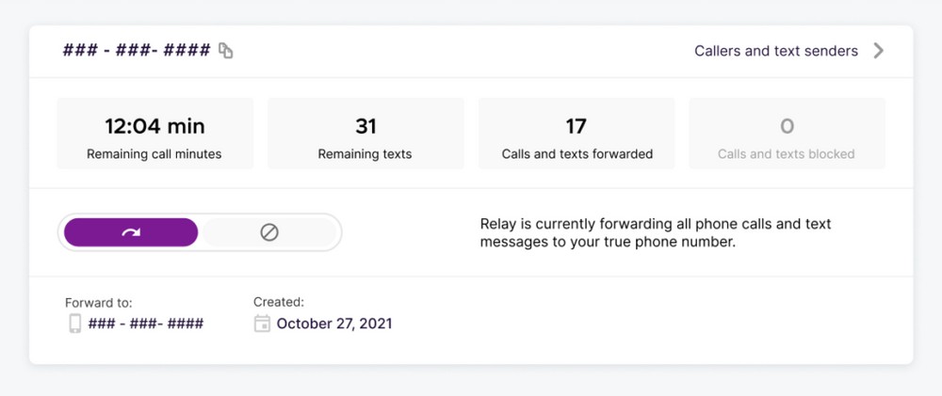942x396 pixels.
Task: Expand callers list with the right chevron
Action: [x=878, y=51]
